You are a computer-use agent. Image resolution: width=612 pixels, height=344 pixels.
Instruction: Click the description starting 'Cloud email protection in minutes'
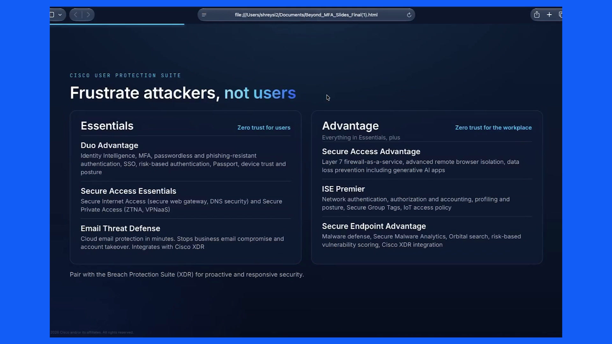pyautogui.click(x=182, y=243)
